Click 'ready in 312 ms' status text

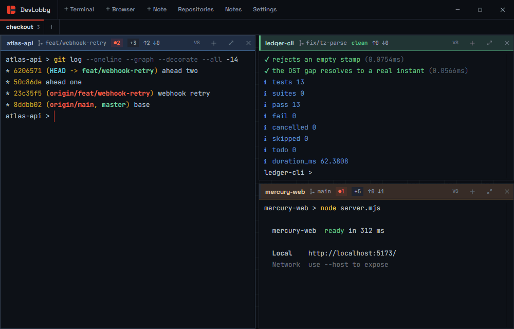[x=354, y=231]
